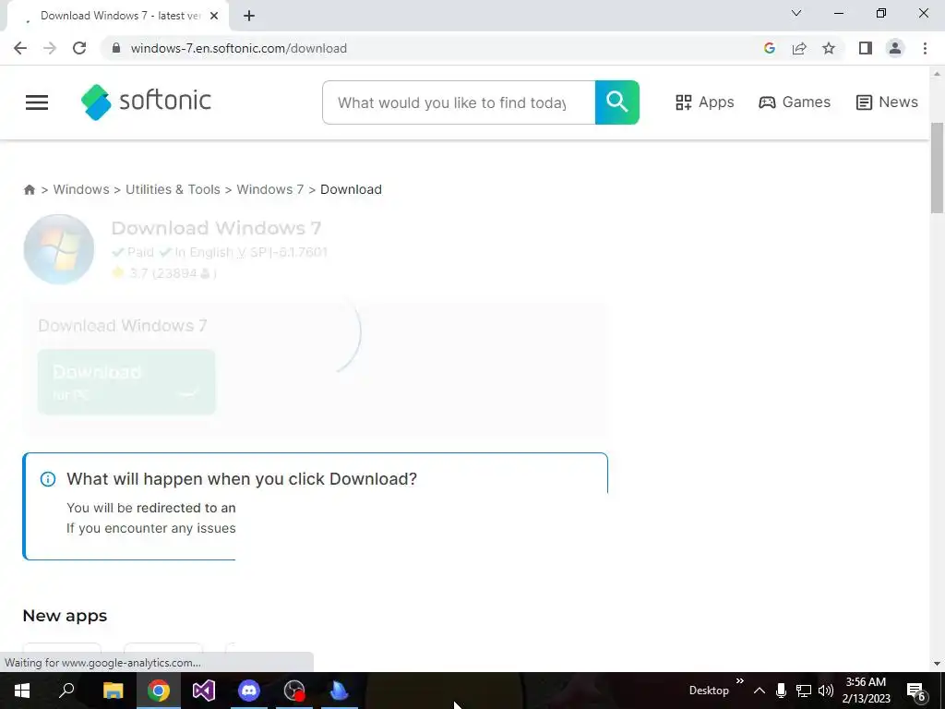Screen dimensions: 945x709
Task: Go to the home breadcrumb icon
Action: [29, 189]
